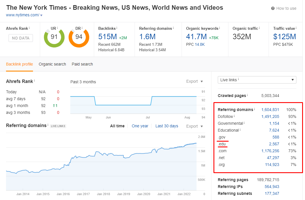Open the 515M backlinks count
Image resolution: width=305 pixels, height=200 pixels.
[108, 37]
